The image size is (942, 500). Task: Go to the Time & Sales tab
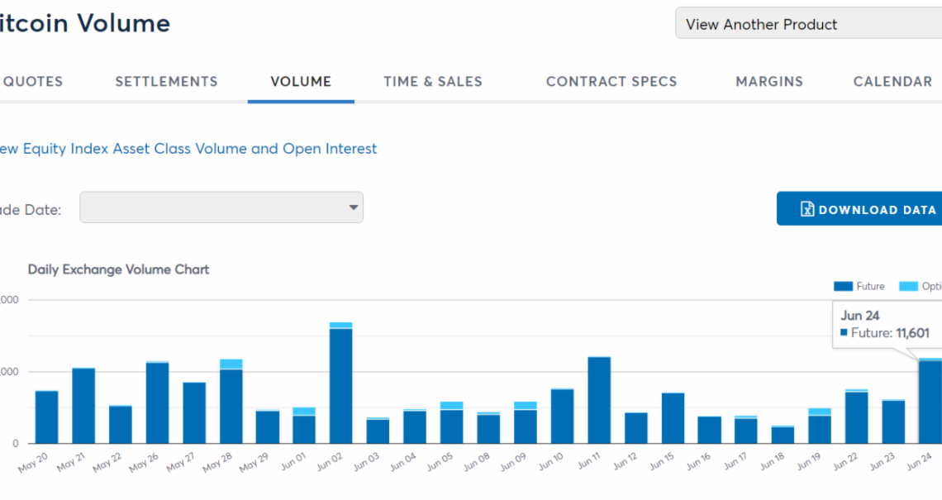(432, 81)
